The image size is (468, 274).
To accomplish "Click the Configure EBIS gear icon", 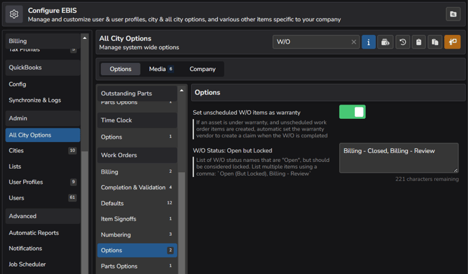I will (x=14, y=14).
